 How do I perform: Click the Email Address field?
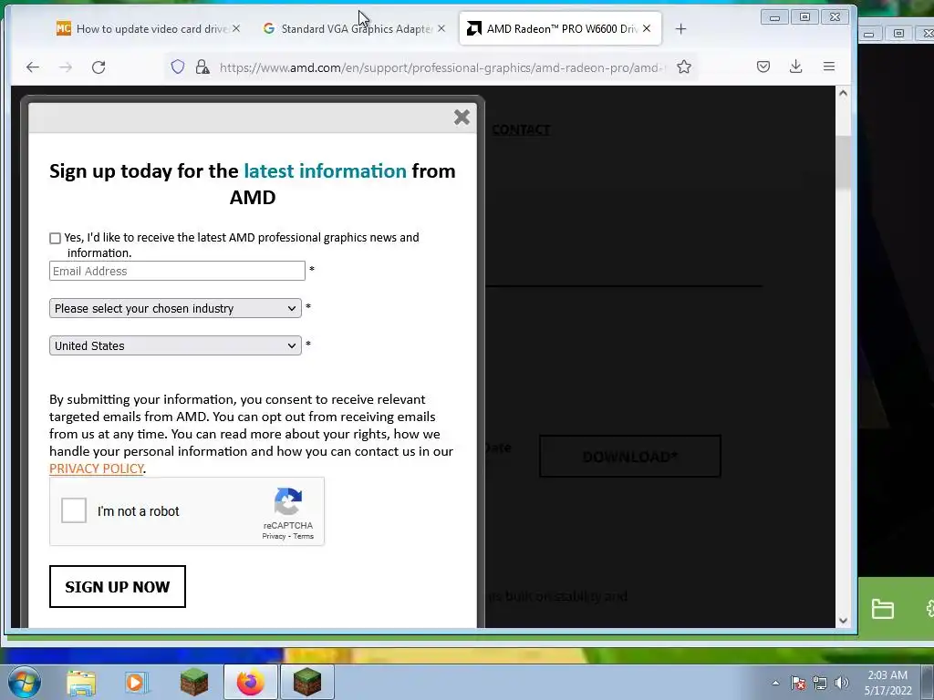click(x=177, y=271)
